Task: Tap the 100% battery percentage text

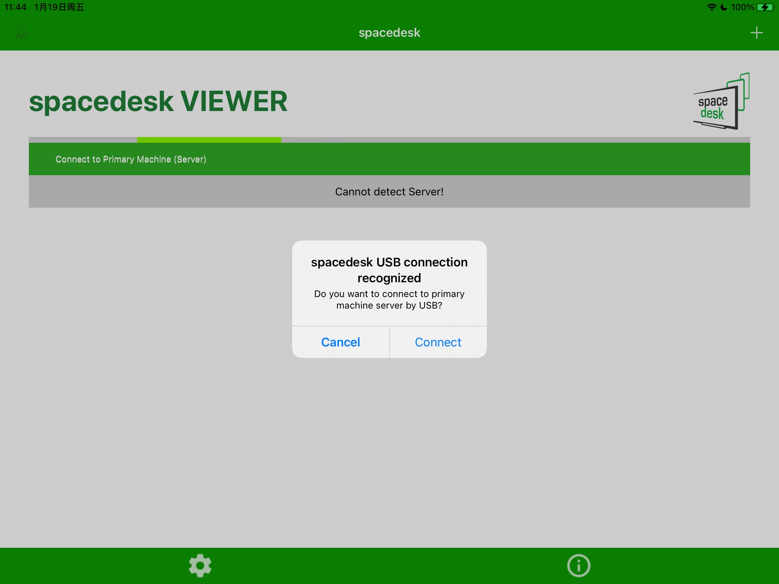Action: point(743,7)
